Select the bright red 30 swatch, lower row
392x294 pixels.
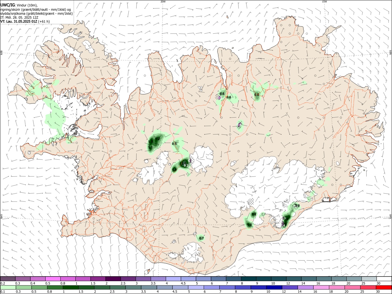coord(384,287)
